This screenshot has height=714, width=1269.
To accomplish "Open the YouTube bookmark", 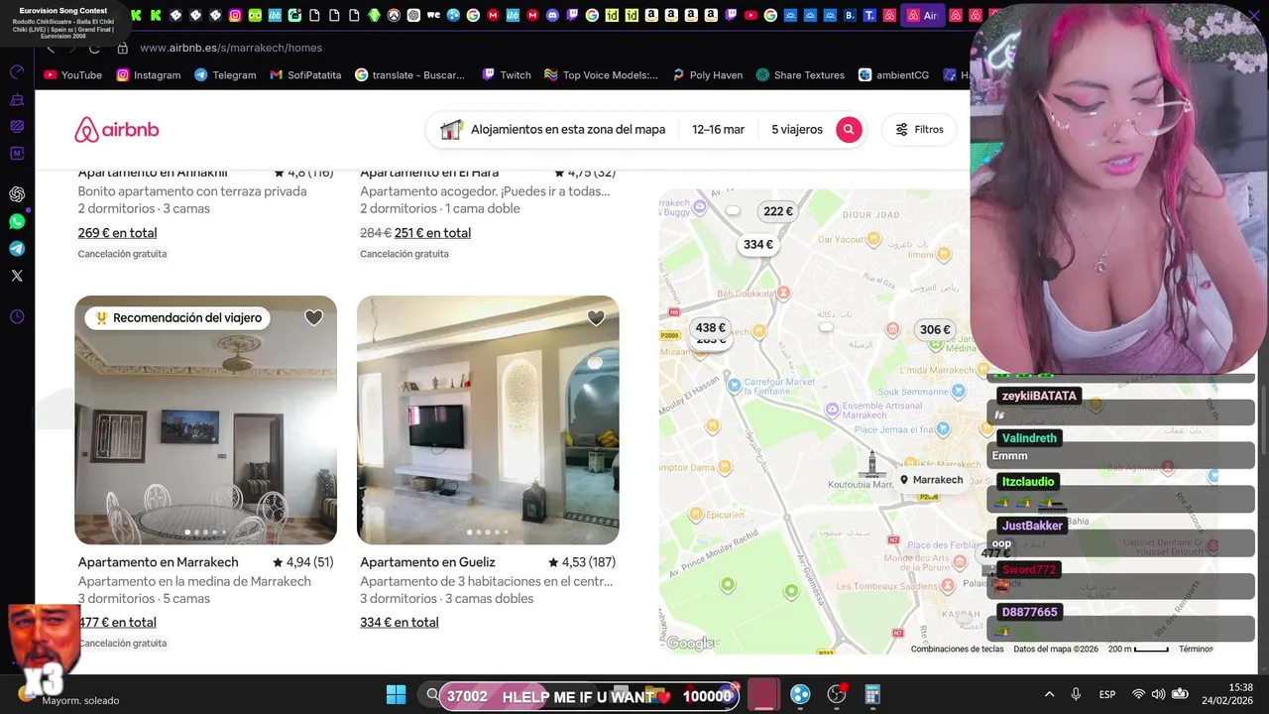I will coord(73,75).
